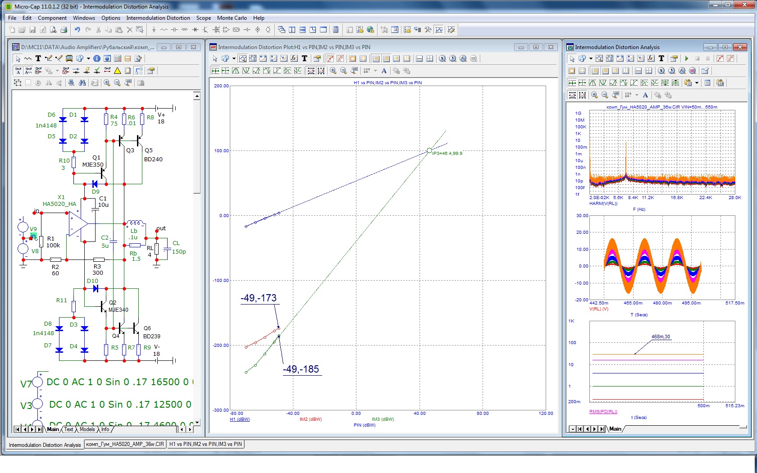Viewport: 757px width, 473px height.
Task: Click the Go to X icon in plot window
Action: [442, 59]
